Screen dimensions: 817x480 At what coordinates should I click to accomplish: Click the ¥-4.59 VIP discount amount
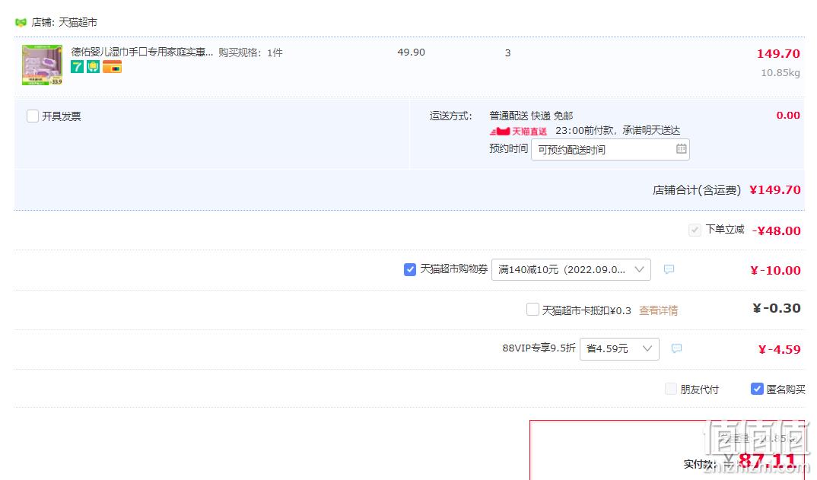(x=780, y=349)
